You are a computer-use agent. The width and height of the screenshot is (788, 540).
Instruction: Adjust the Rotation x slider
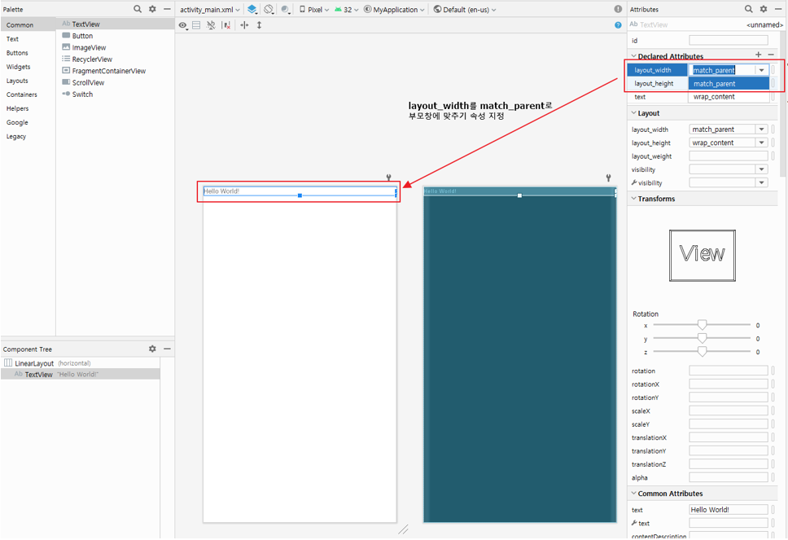tap(702, 325)
